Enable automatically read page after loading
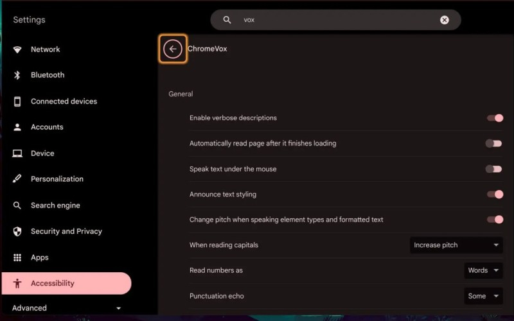514x321 pixels. point(493,143)
